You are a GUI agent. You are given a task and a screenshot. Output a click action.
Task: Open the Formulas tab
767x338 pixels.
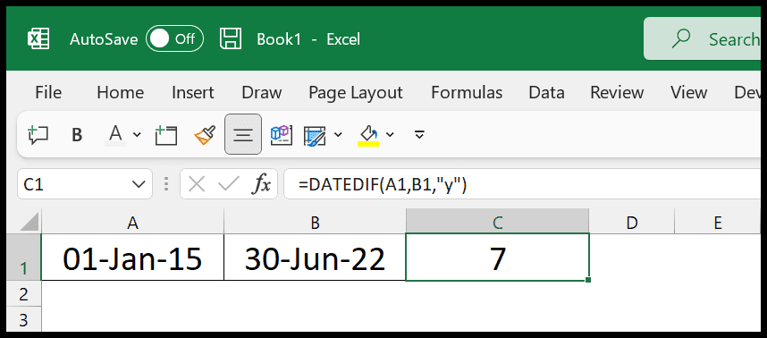click(467, 92)
